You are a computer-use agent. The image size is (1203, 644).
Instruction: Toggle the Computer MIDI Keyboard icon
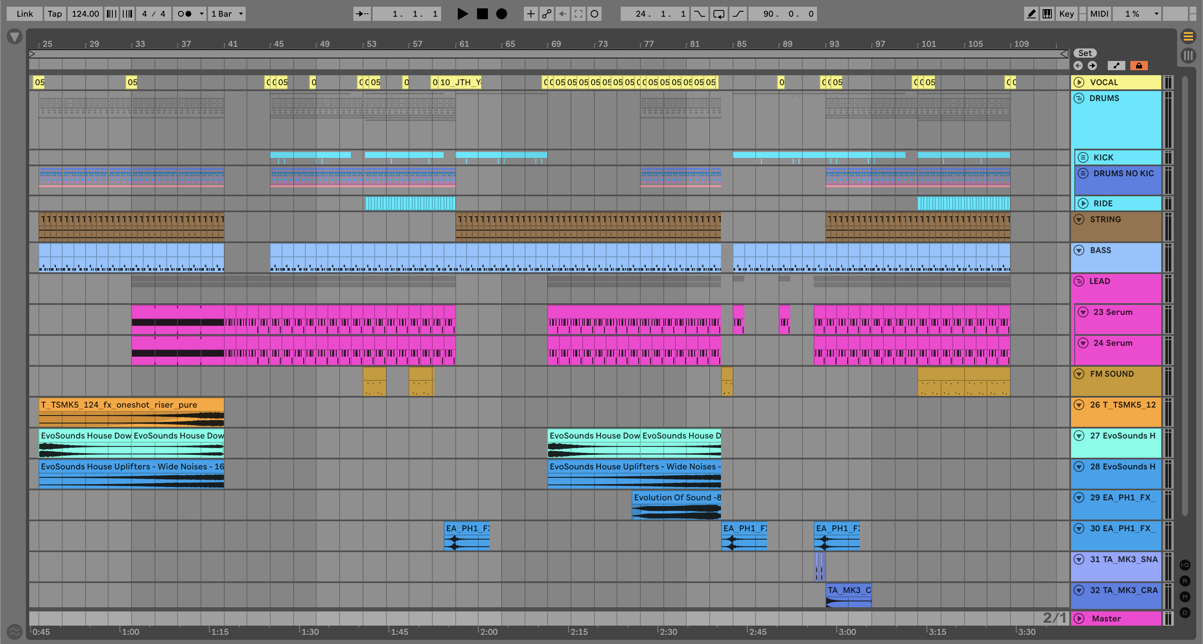pos(1047,13)
